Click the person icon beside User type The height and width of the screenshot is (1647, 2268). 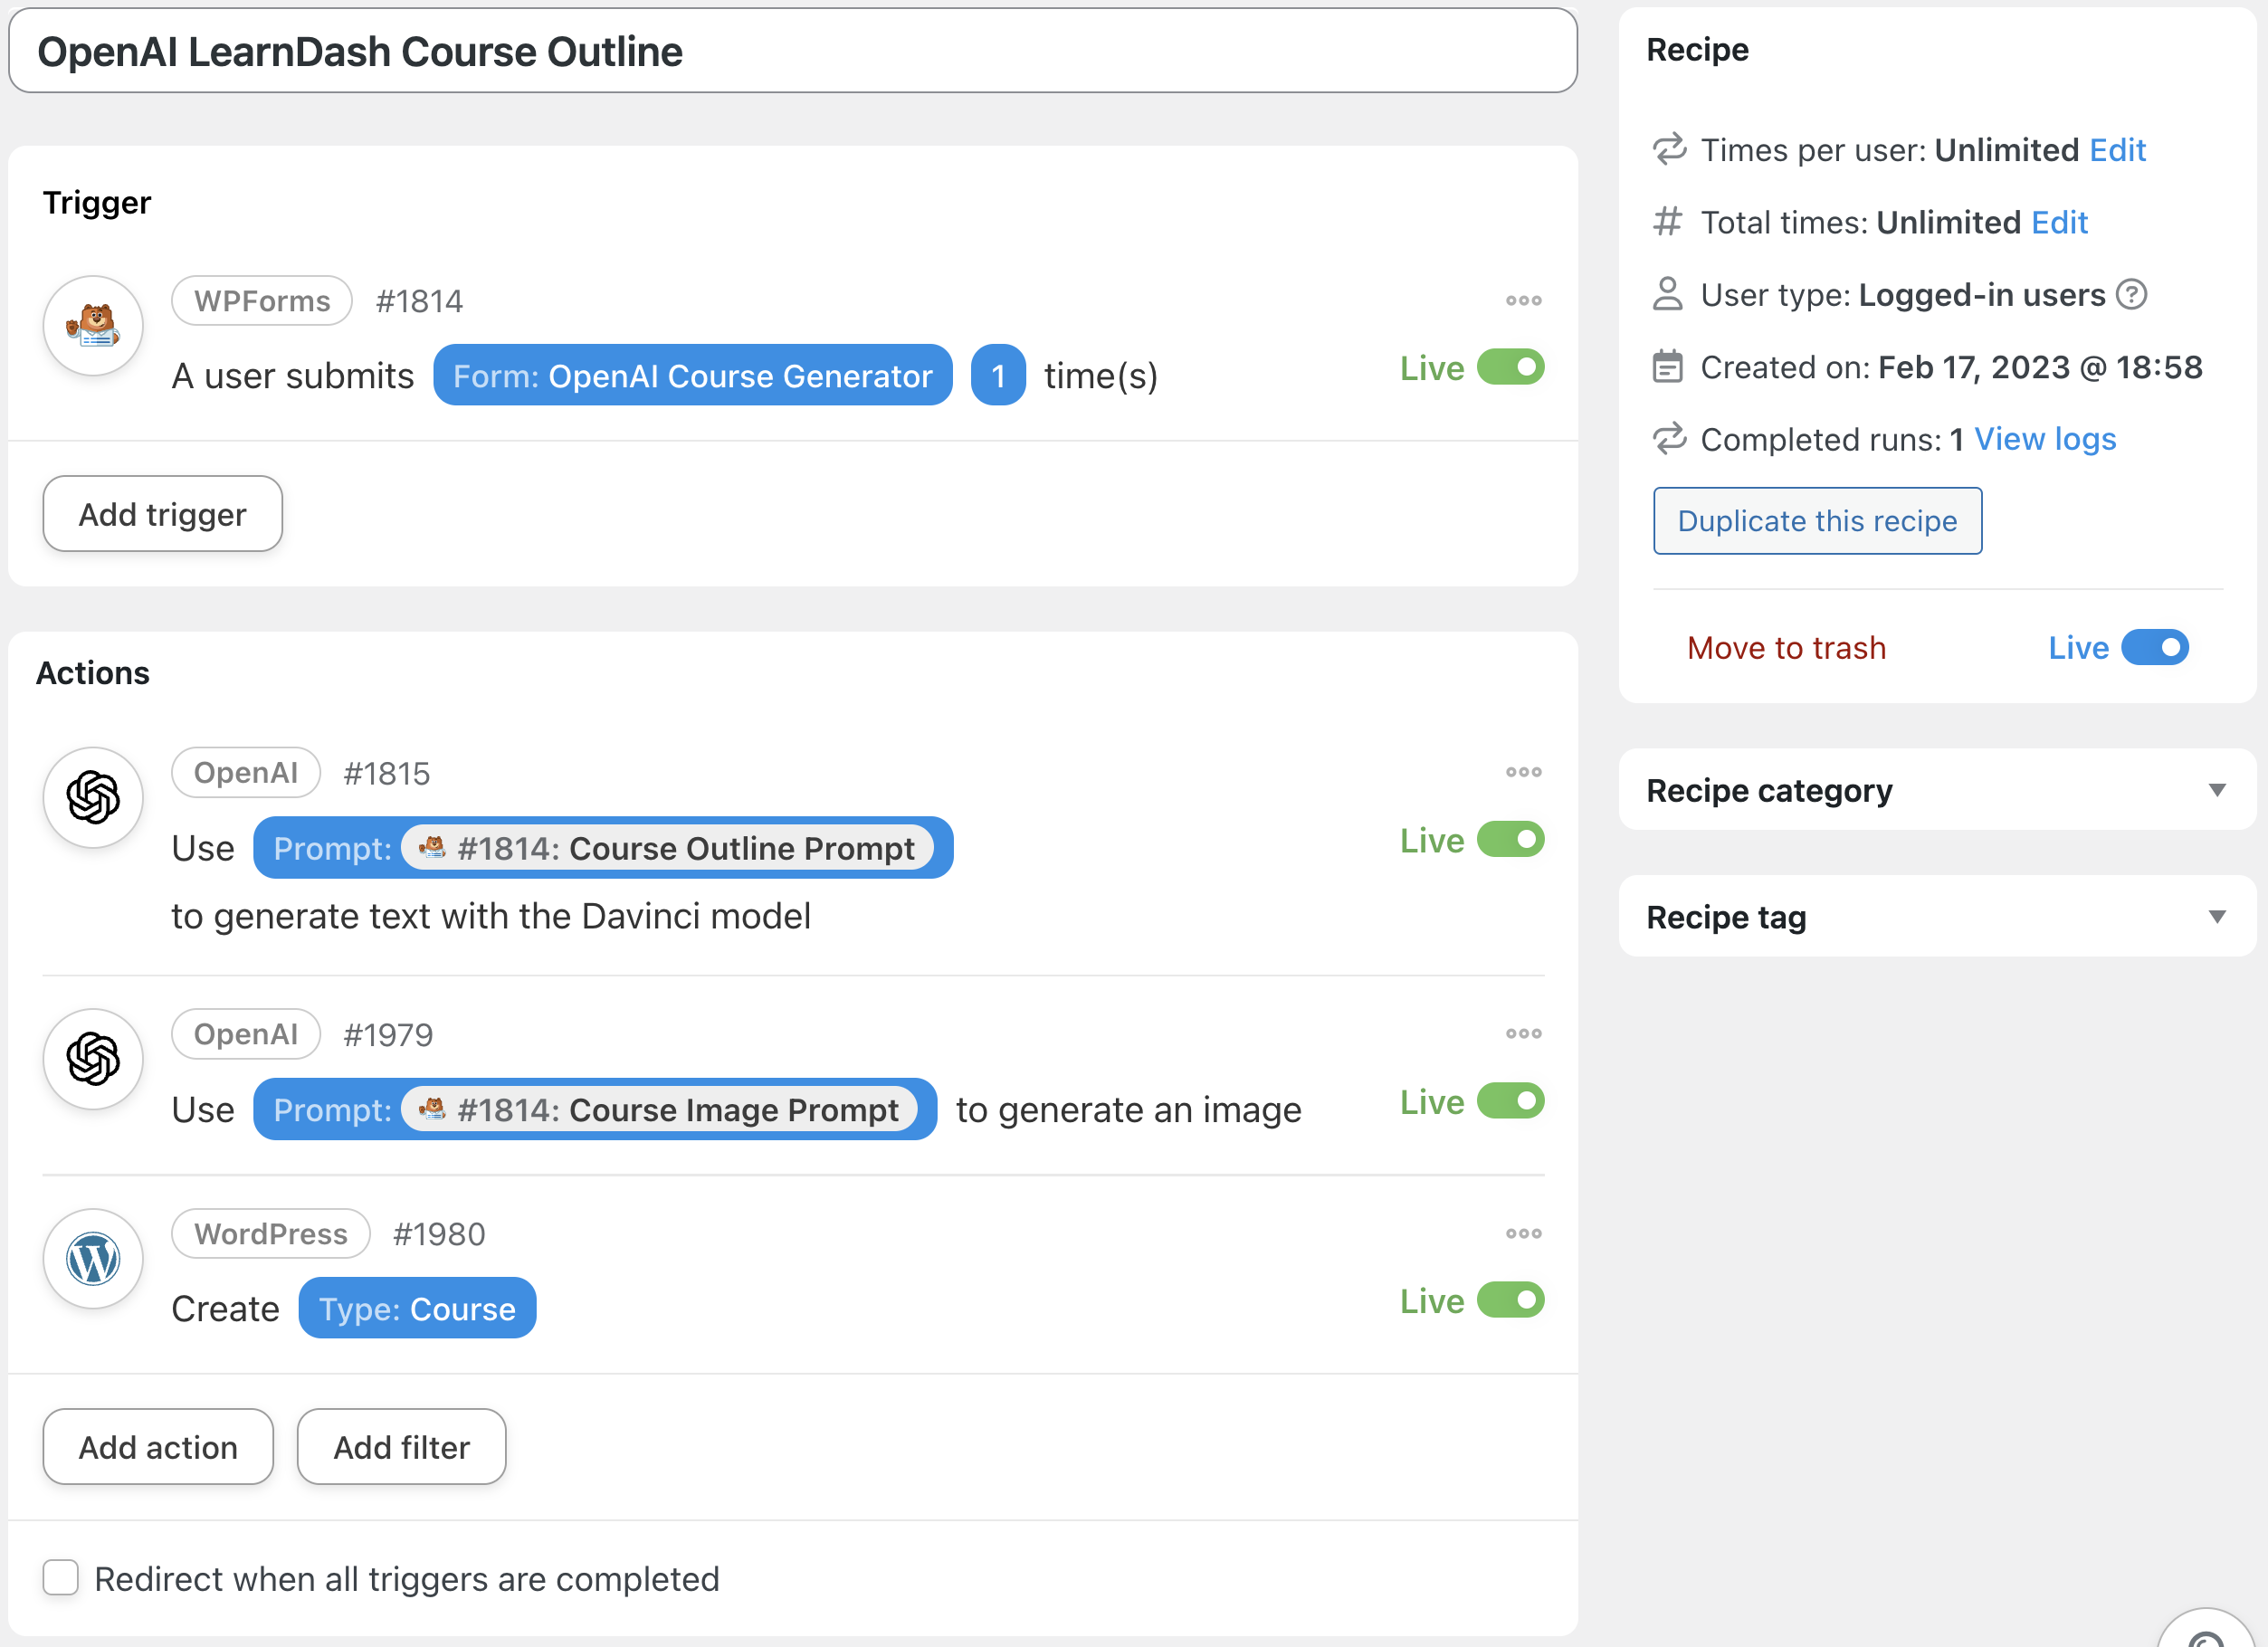click(1667, 294)
